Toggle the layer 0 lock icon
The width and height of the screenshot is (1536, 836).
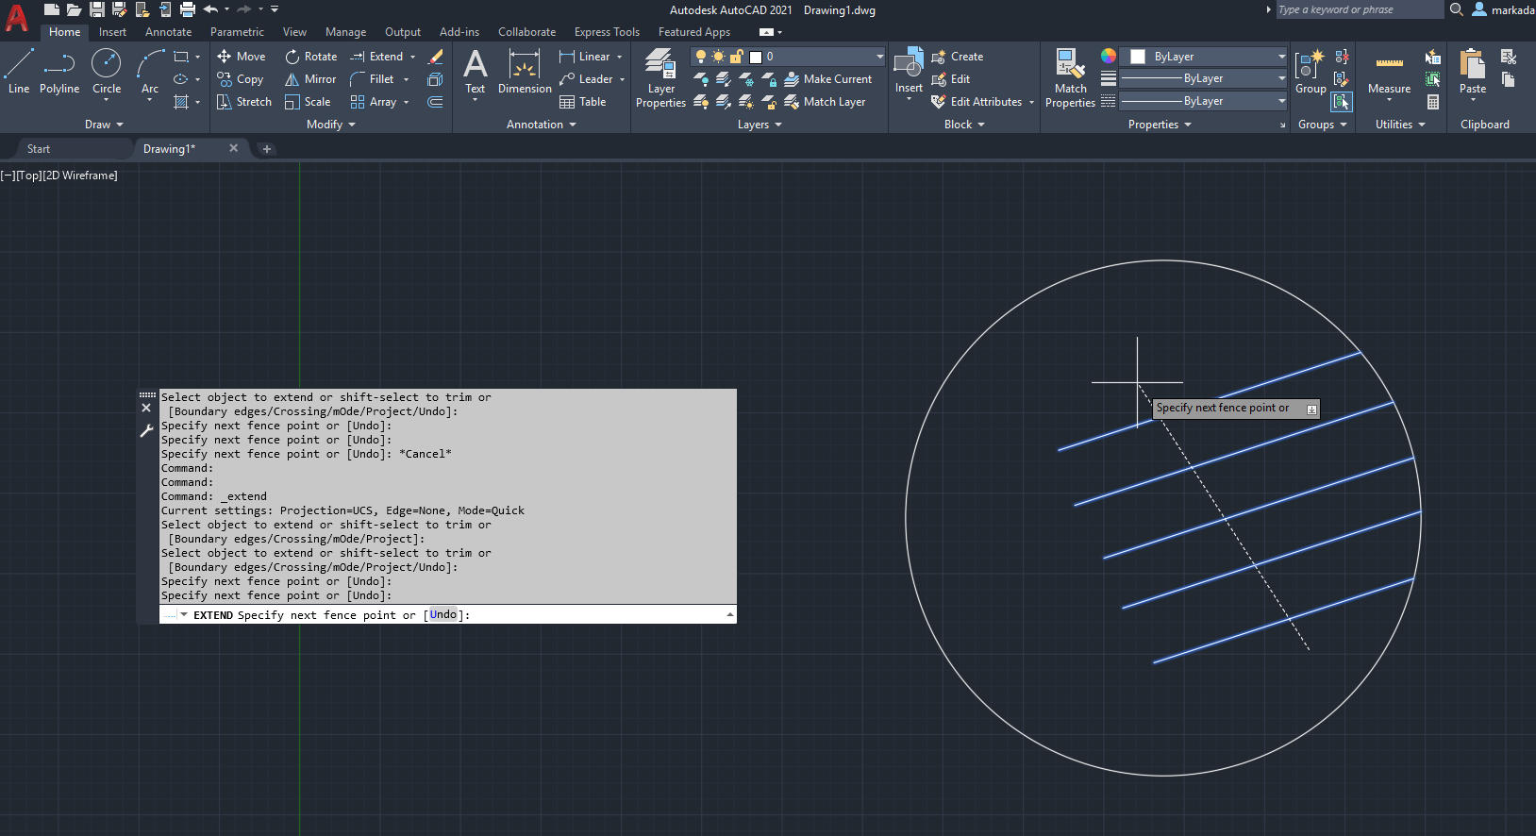click(x=736, y=57)
